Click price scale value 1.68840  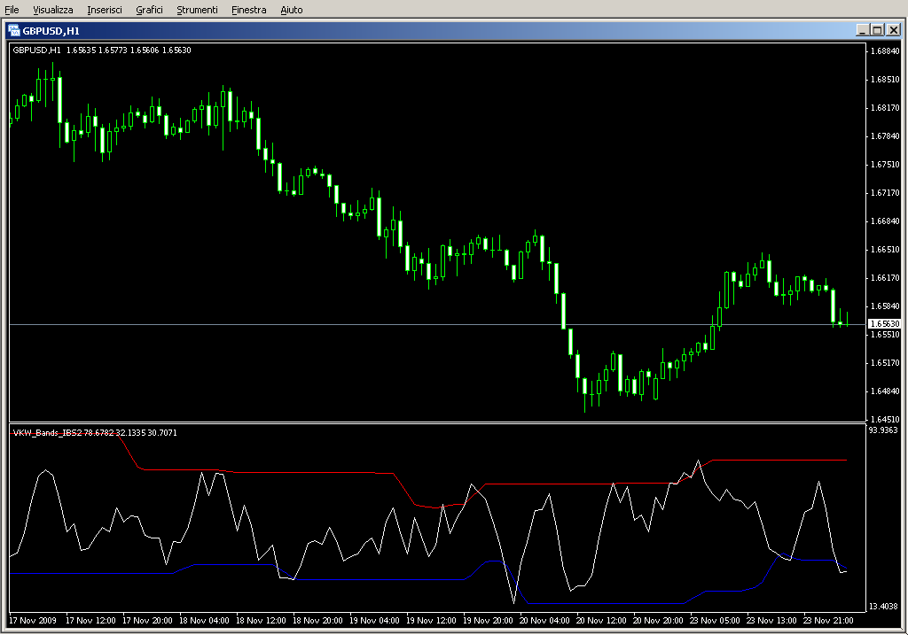coord(885,50)
